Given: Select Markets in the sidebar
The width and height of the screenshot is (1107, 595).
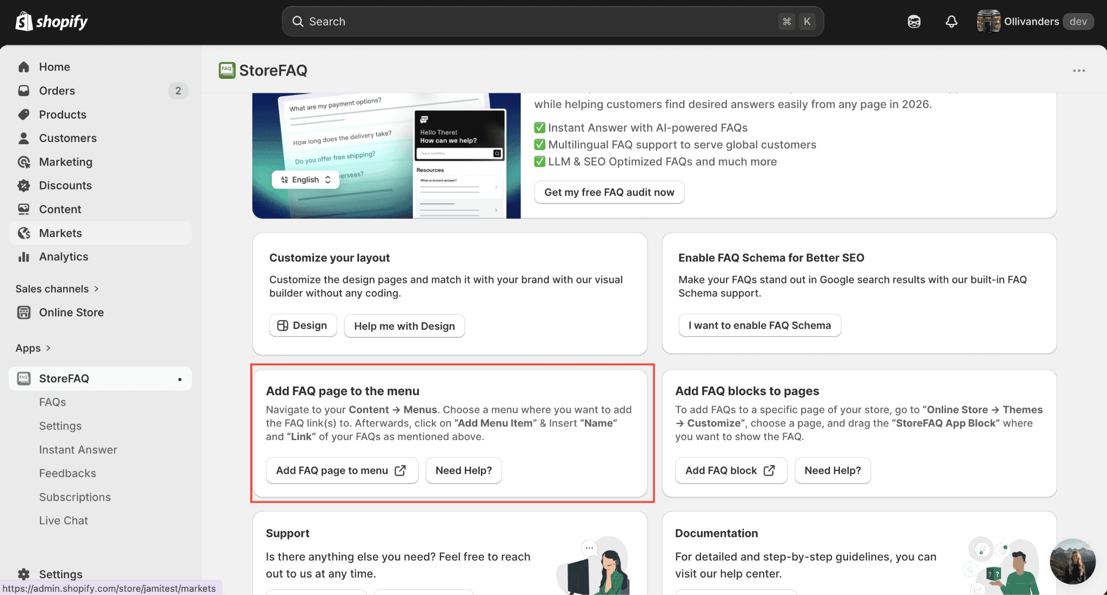Looking at the screenshot, I should pyautogui.click(x=100, y=233).
